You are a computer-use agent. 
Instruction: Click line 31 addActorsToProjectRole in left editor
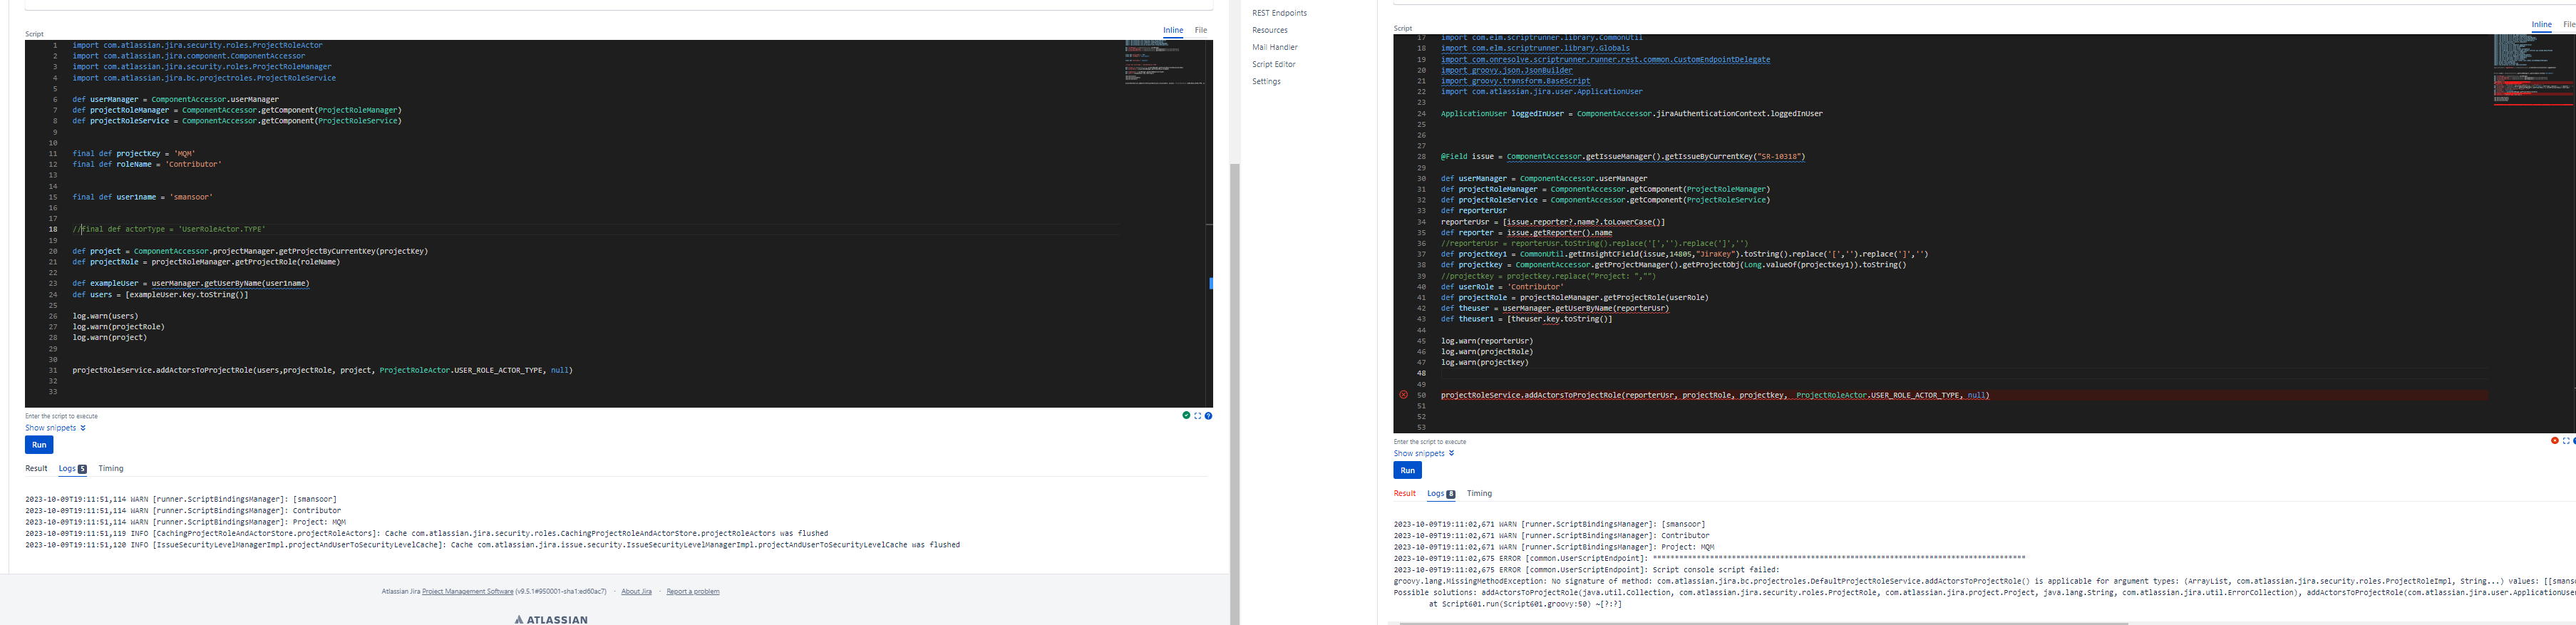pos(322,370)
